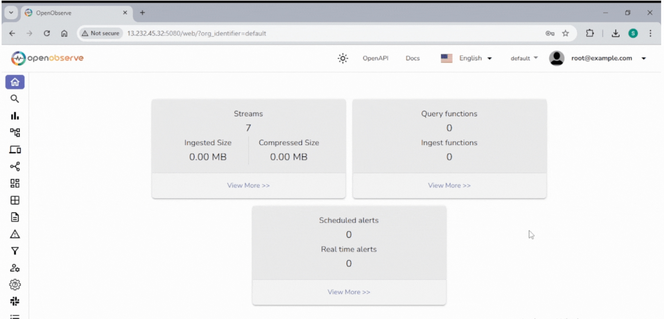
Task: Open the Reports document icon
Action: [x=15, y=217]
